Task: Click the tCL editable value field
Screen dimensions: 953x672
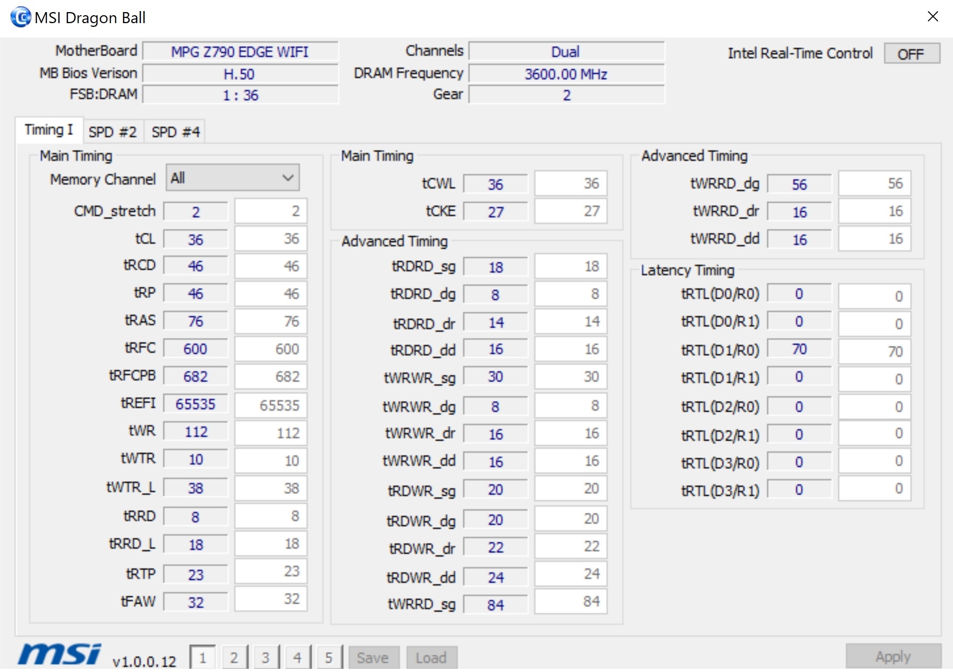Action: pos(270,239)
